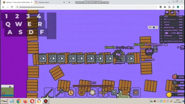This screenshot has height=104, width=185.
Task: Click the Q key overlay button
Action: pyautogui.click(x=8, y=24)
